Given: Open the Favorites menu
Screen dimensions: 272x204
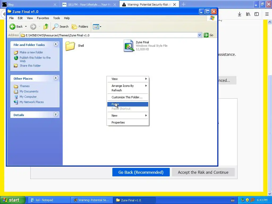Looking at the screenshot, I should [x=43, y=18].
